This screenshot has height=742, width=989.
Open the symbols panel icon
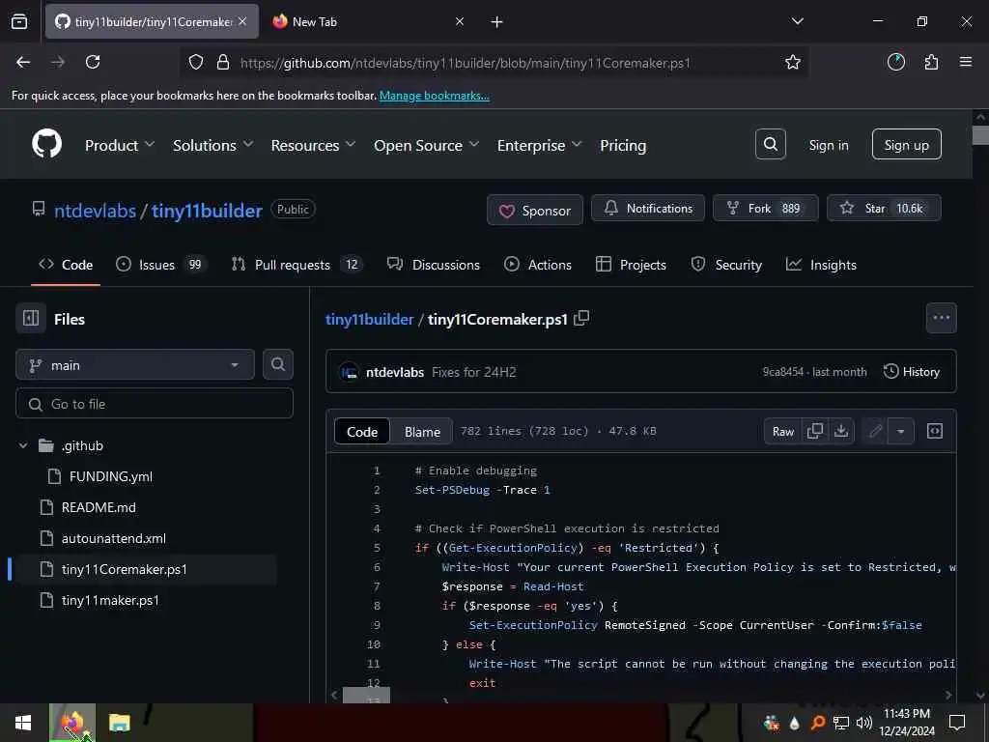tap(935, 431)
